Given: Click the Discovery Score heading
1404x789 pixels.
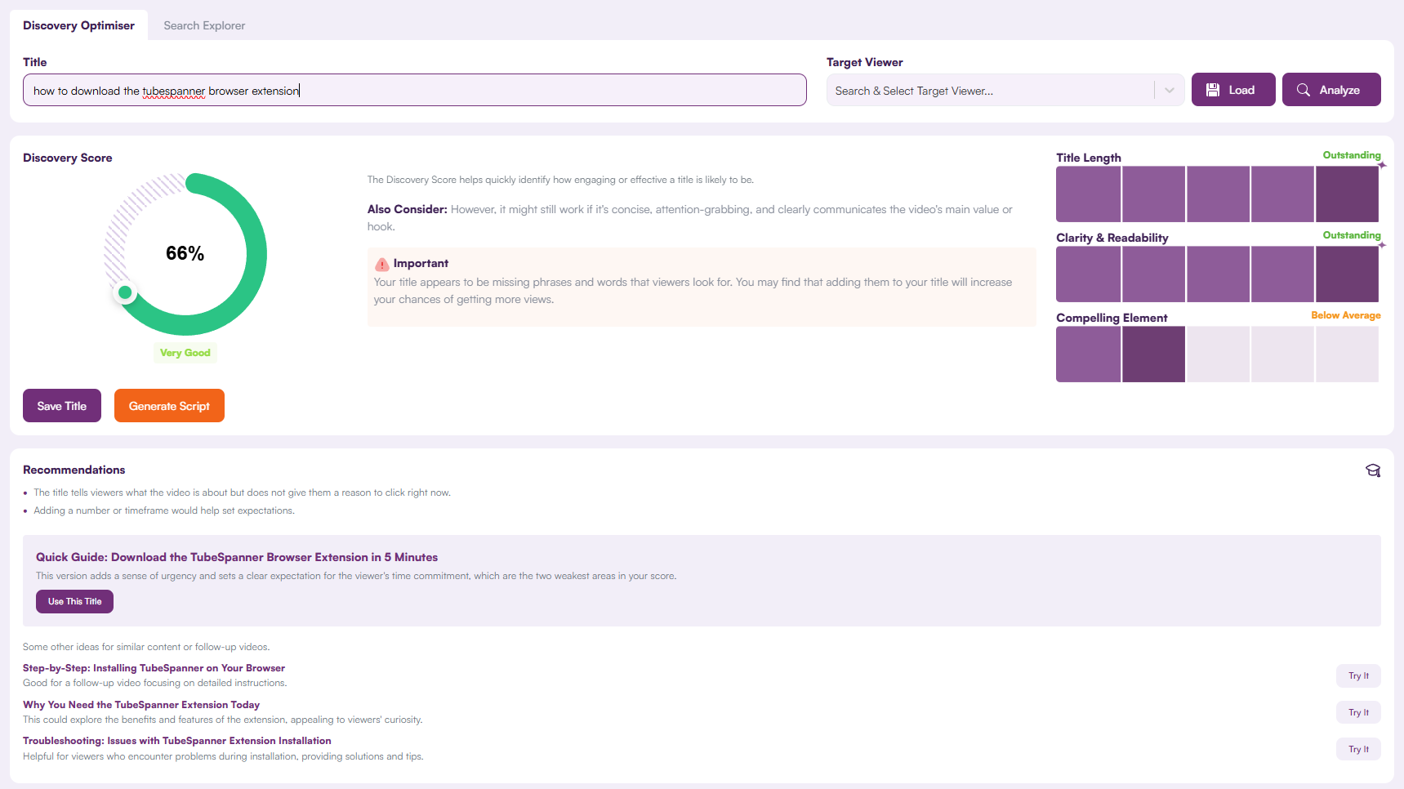Looking at the screenshot, I should pos(68,158).
